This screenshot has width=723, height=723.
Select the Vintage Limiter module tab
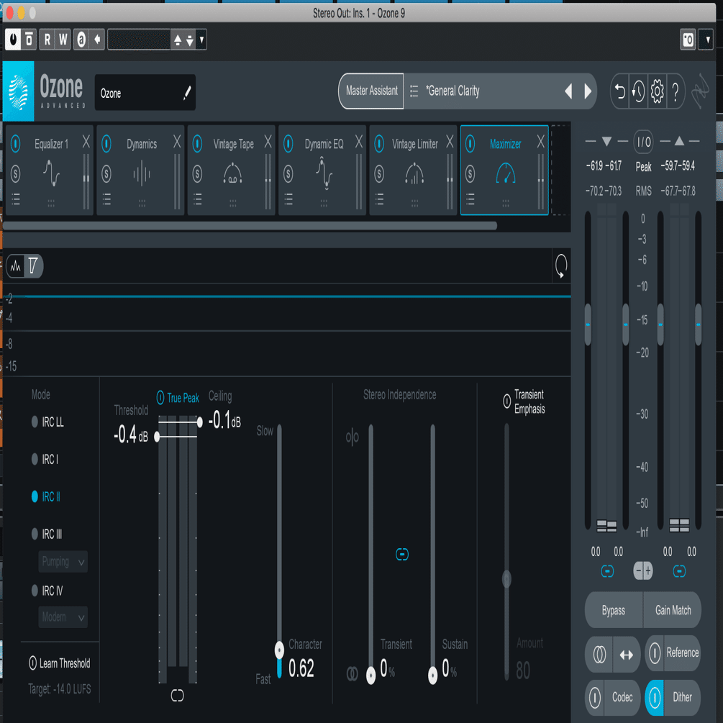tap(414, 144)
